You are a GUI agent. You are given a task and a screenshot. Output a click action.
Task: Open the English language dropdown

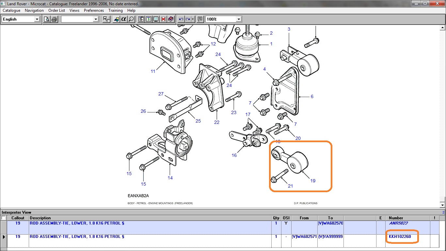coord(37,19)
